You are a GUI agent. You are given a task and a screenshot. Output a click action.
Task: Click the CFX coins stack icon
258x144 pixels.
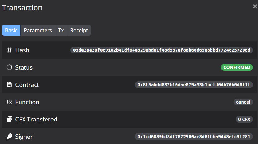9,119
